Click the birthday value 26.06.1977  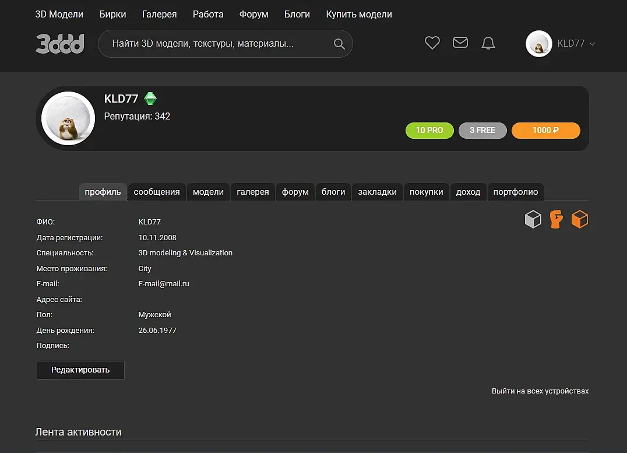[157, 331]
